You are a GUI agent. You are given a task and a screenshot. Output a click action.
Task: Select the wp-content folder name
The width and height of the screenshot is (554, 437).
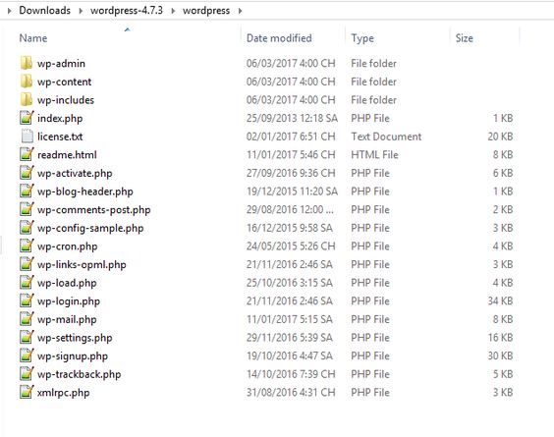pos(64,82)
